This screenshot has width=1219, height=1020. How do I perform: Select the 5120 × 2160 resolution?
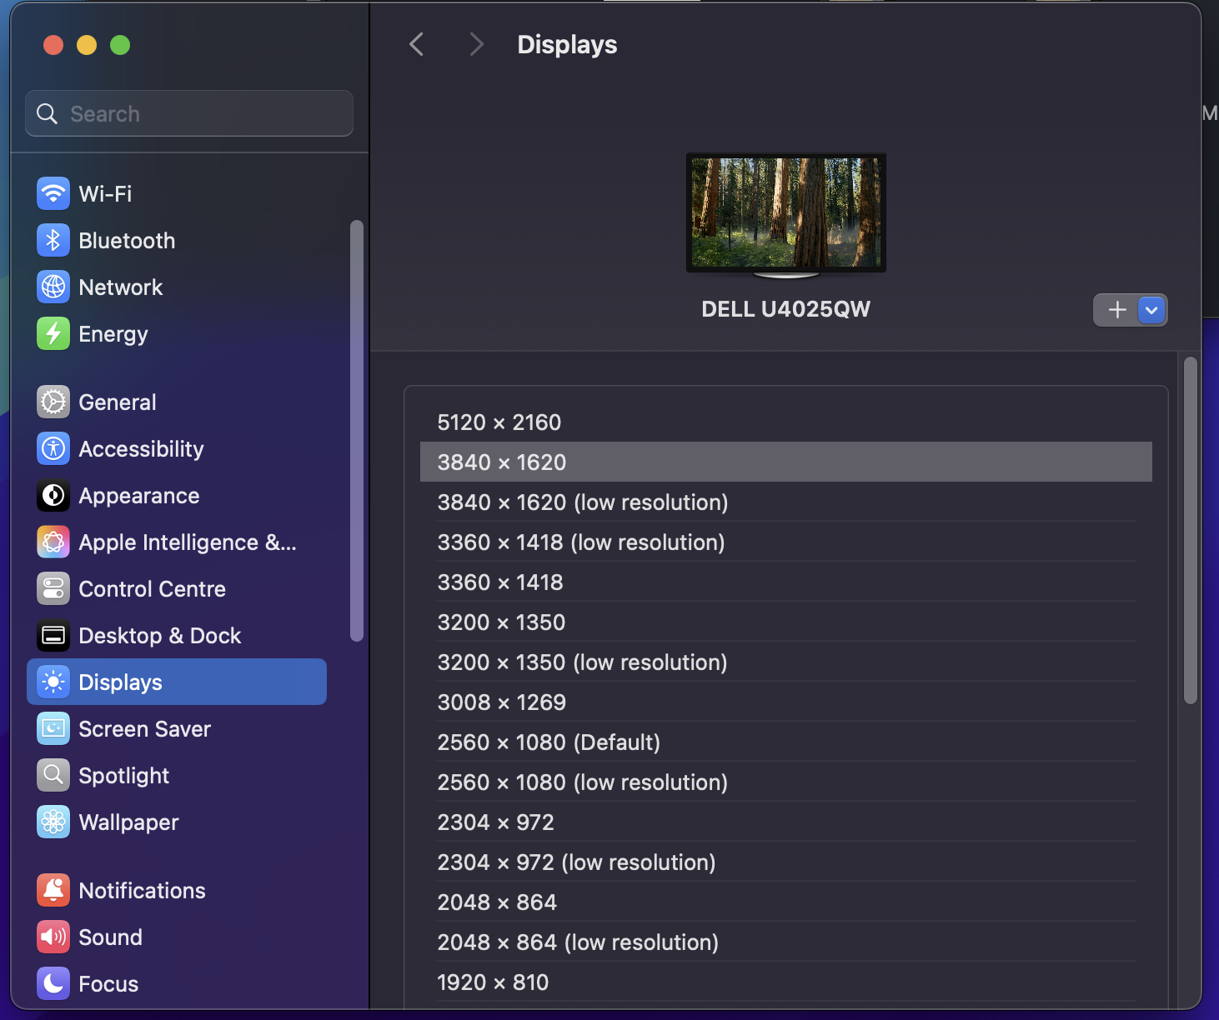pos(786,422)
